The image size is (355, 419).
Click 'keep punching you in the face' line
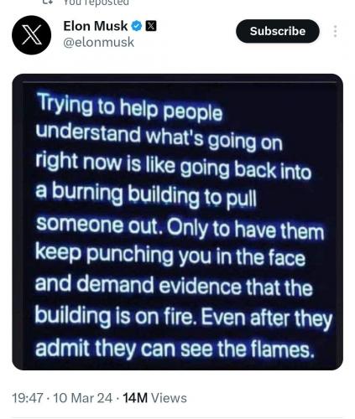170,255
